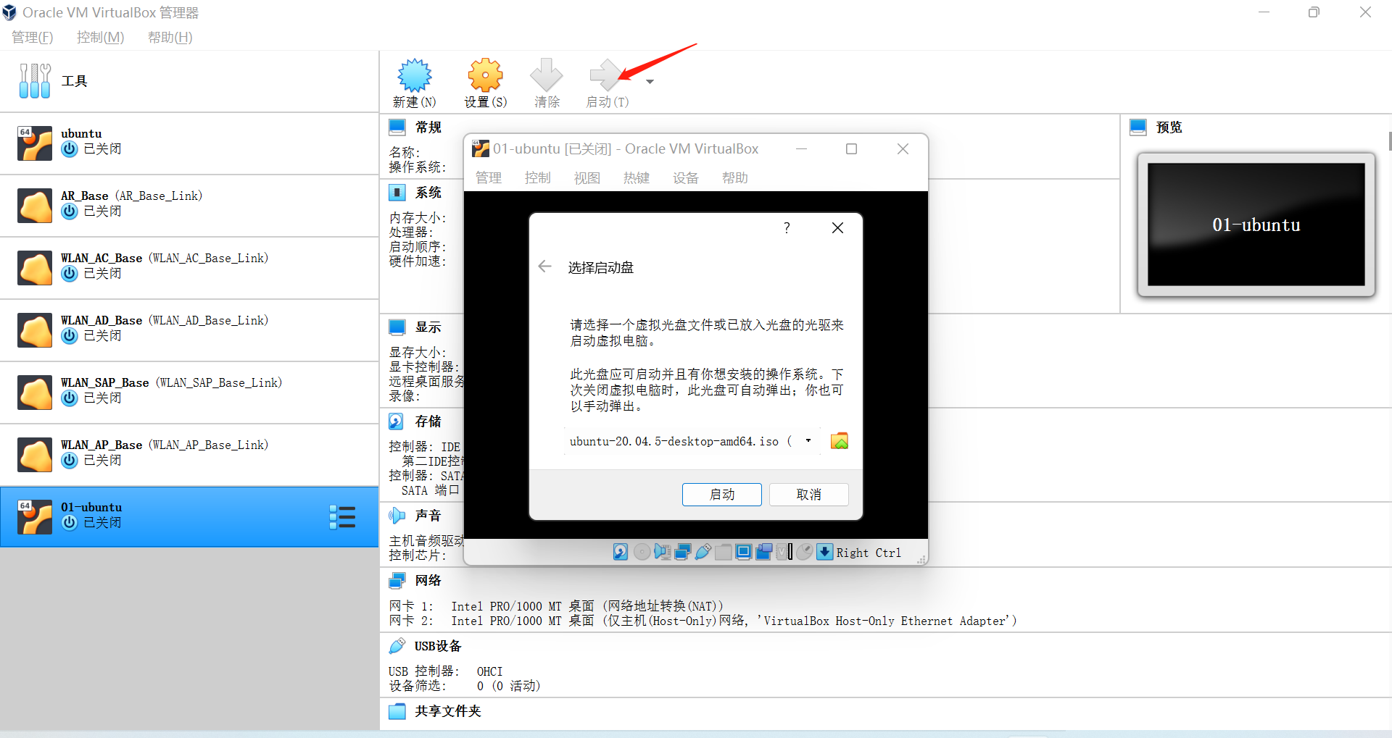Select the WLAN_AC_Base virtual machine
1392x738 pixels.
(x=188, y=268)
